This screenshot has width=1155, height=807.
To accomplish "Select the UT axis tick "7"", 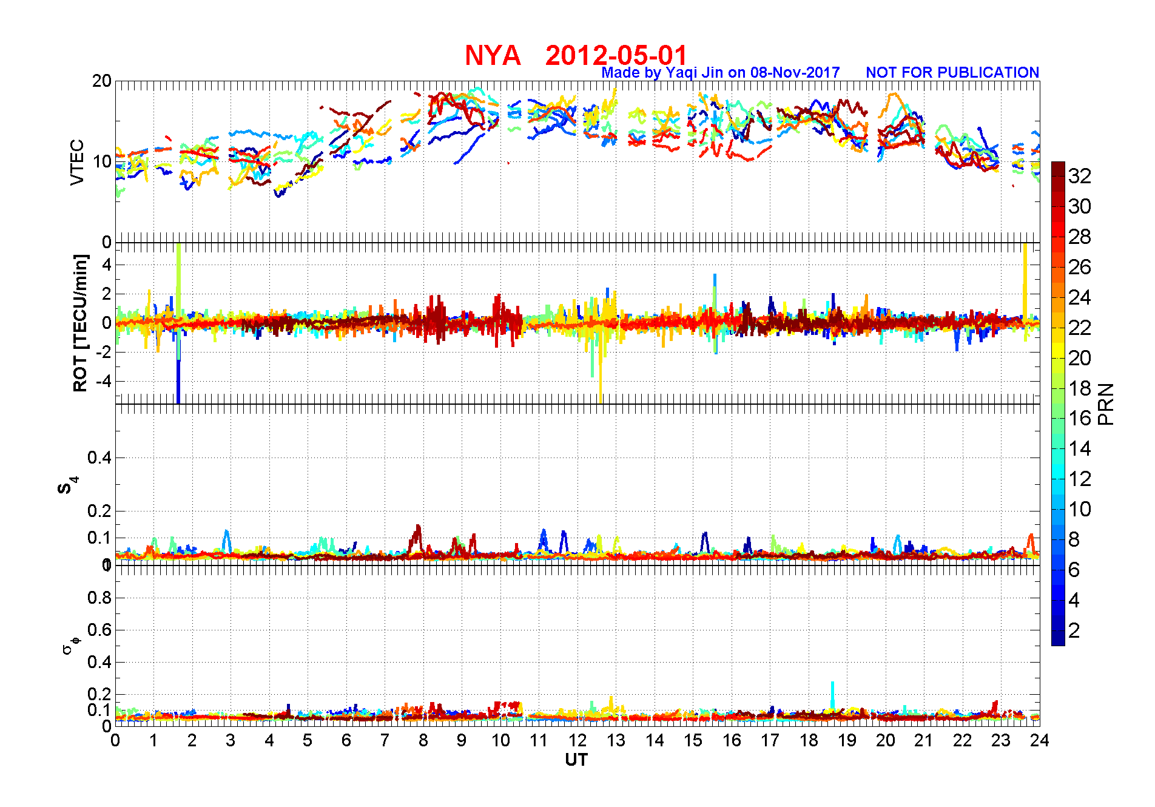I will click(x=385, y=740).
